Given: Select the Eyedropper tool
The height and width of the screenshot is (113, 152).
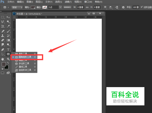Looking at the screenshot, I should click(8, 26).
